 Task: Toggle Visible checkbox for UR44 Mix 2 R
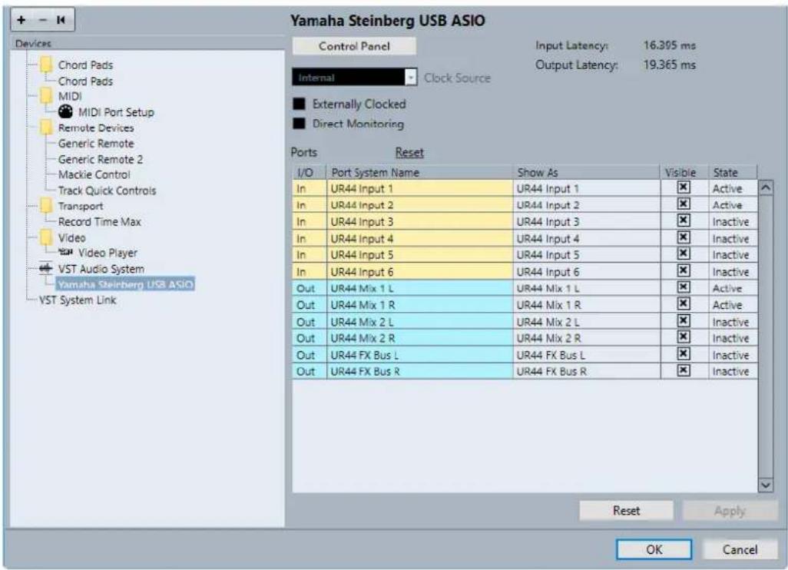coord(683,337)
